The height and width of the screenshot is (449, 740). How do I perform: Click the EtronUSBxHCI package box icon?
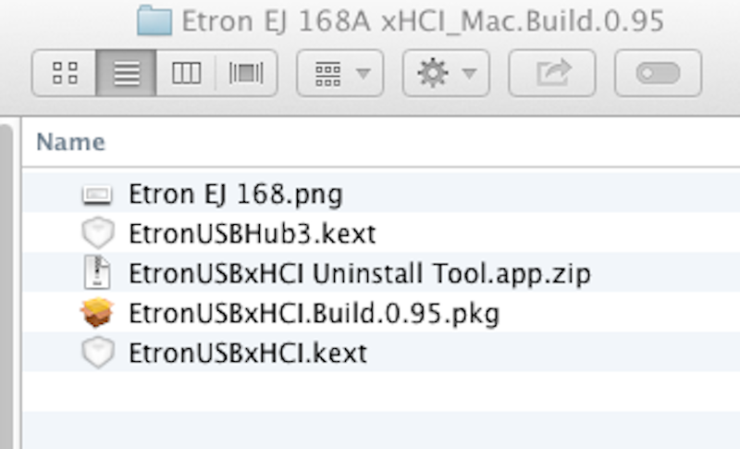pos(96,314)
